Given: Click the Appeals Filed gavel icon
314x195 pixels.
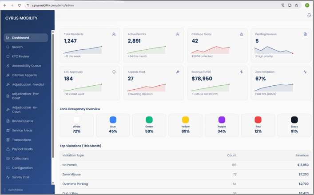Looking at the screenshot, I should coord(178,72).
